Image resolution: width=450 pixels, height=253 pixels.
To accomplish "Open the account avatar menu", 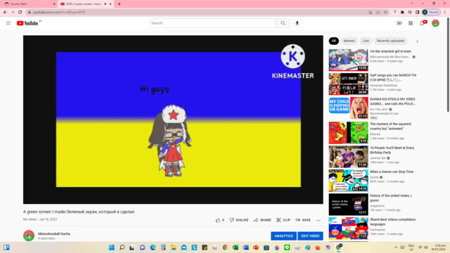I will [x=435, y=23].
